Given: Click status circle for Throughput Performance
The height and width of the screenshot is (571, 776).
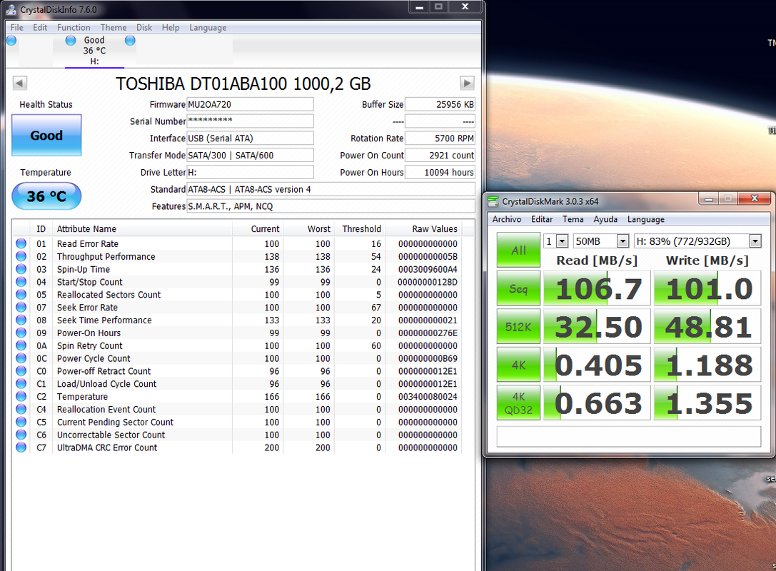Looking at the screenshot, I should [21, 256].
